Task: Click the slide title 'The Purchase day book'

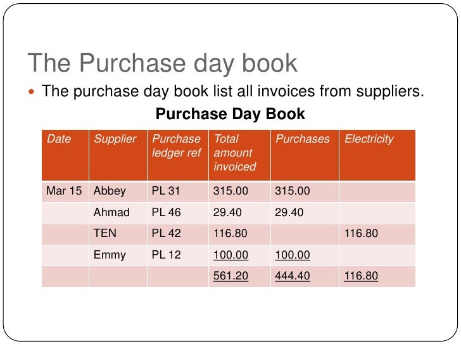Action: [162, 63]
